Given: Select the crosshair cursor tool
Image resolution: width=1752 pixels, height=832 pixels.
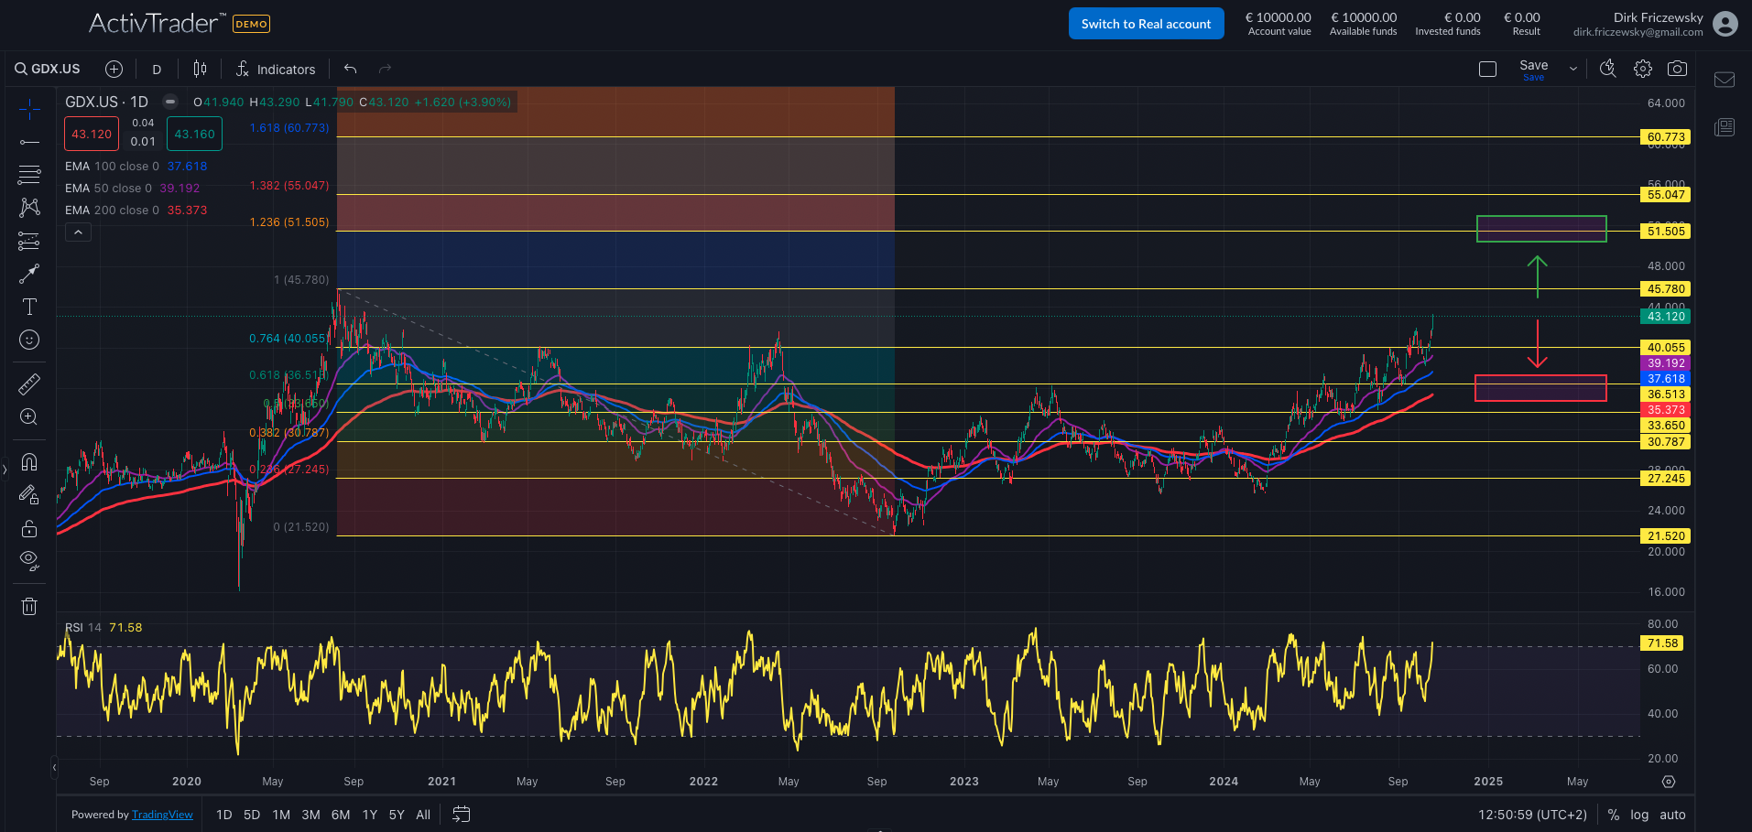Looking at the screenshot, I should (29, 110).
